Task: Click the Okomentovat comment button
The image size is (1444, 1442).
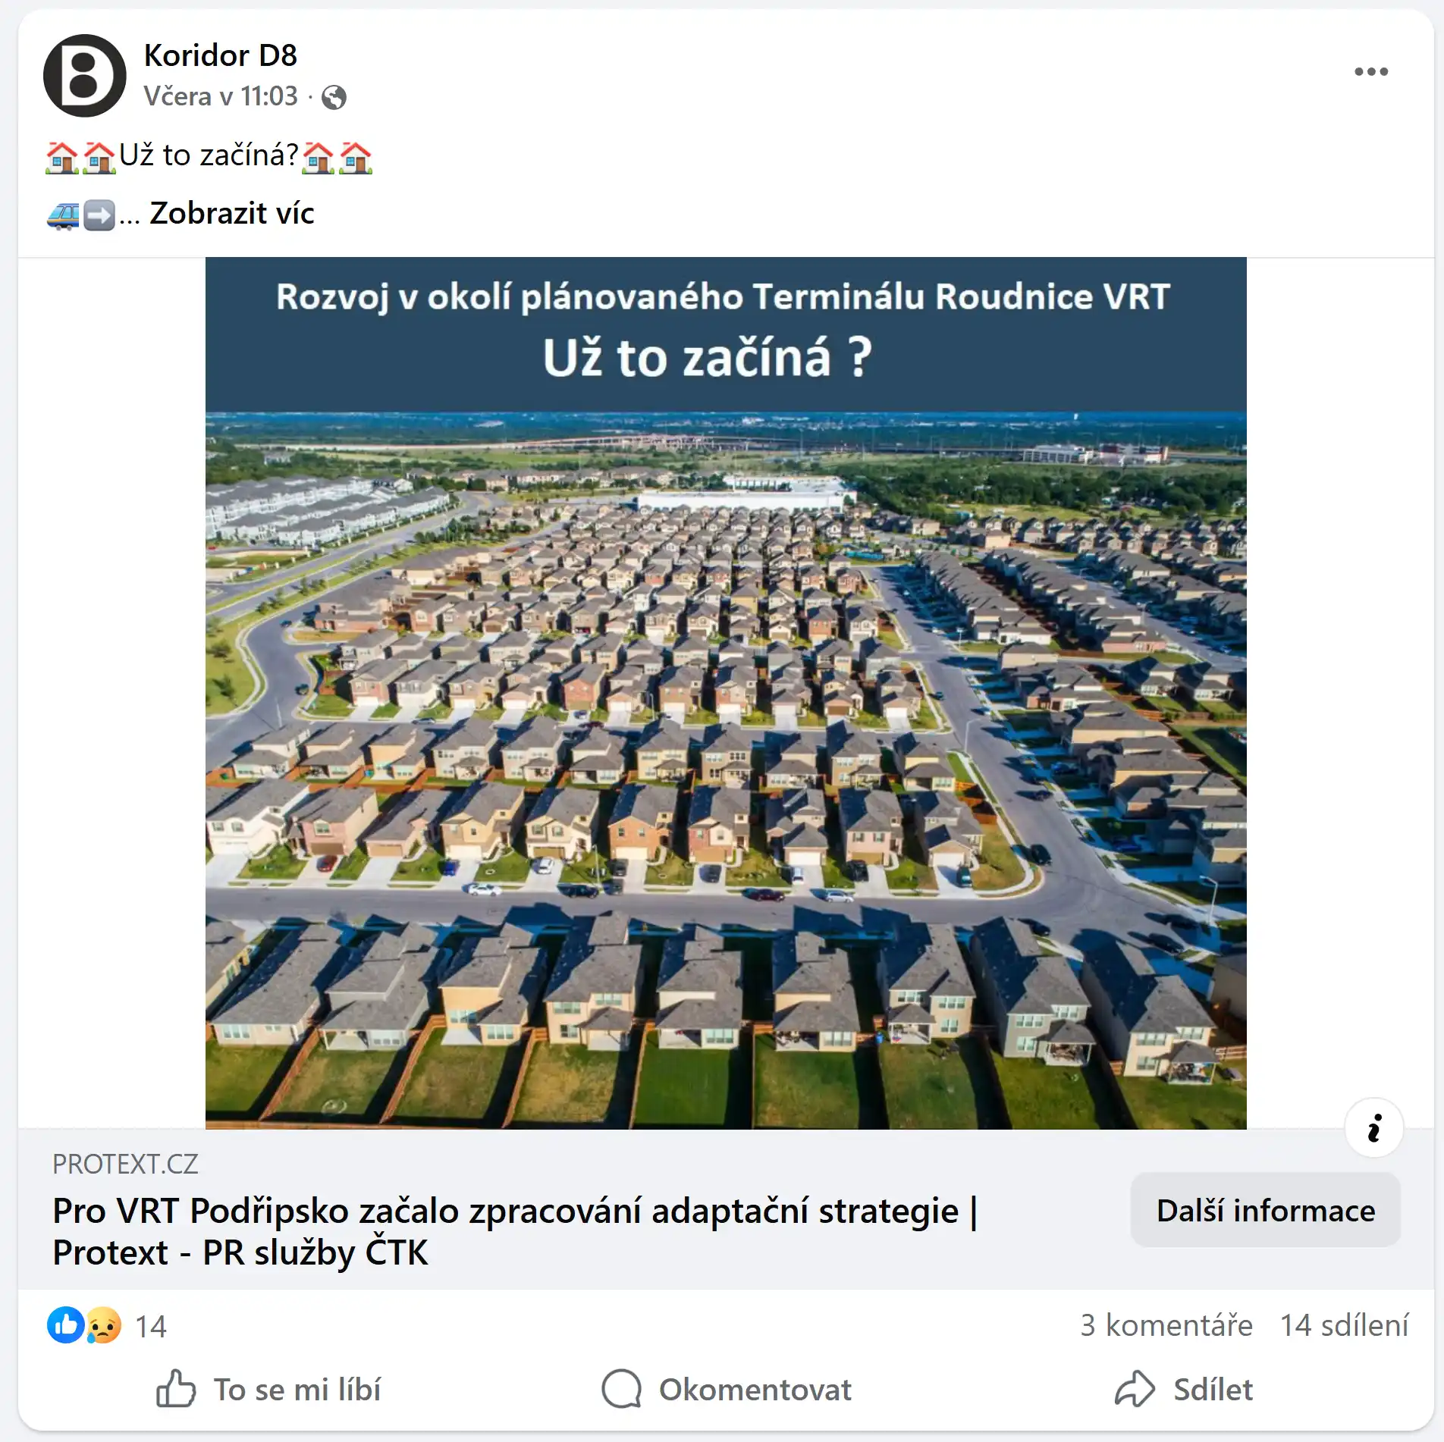Action: (x=726, y=1389)
